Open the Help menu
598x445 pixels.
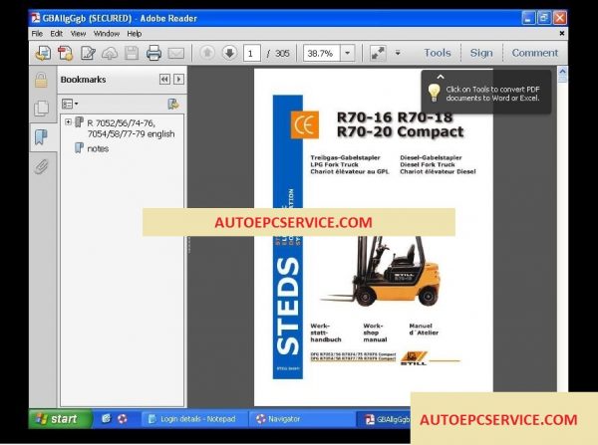tap(135, 34)
